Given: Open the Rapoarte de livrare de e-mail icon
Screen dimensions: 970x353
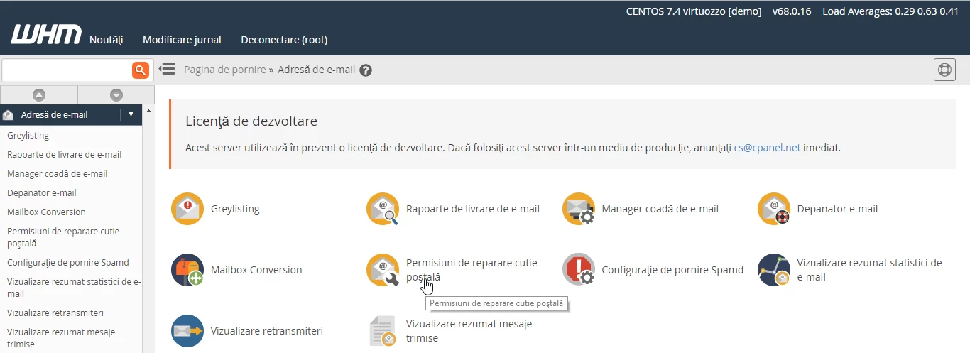Looking at the screenshot, I should pos(383,209).
